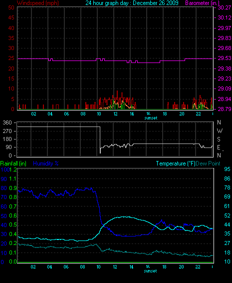Click the red 45 windspeed scale value
The width and height of the screenshot is (232, 283).
click(11, 17)
